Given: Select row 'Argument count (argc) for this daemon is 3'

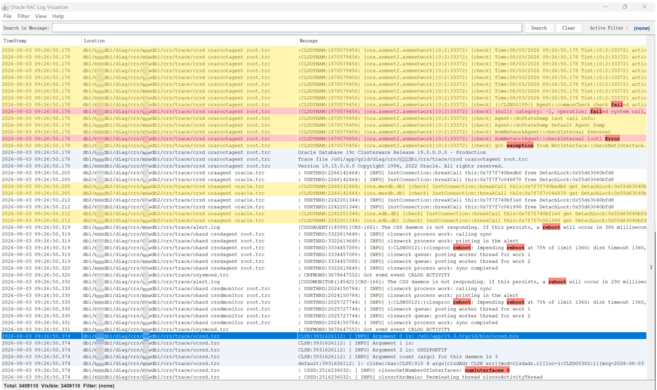Looking at the screenshot, I should point(323,357).
